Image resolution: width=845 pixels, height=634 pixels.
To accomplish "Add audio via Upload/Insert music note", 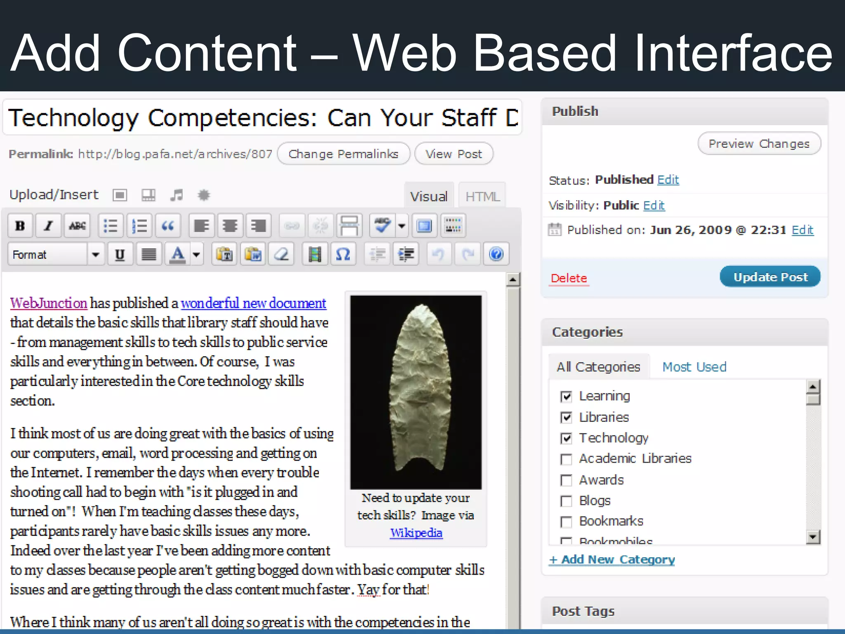I will [177, 195].
